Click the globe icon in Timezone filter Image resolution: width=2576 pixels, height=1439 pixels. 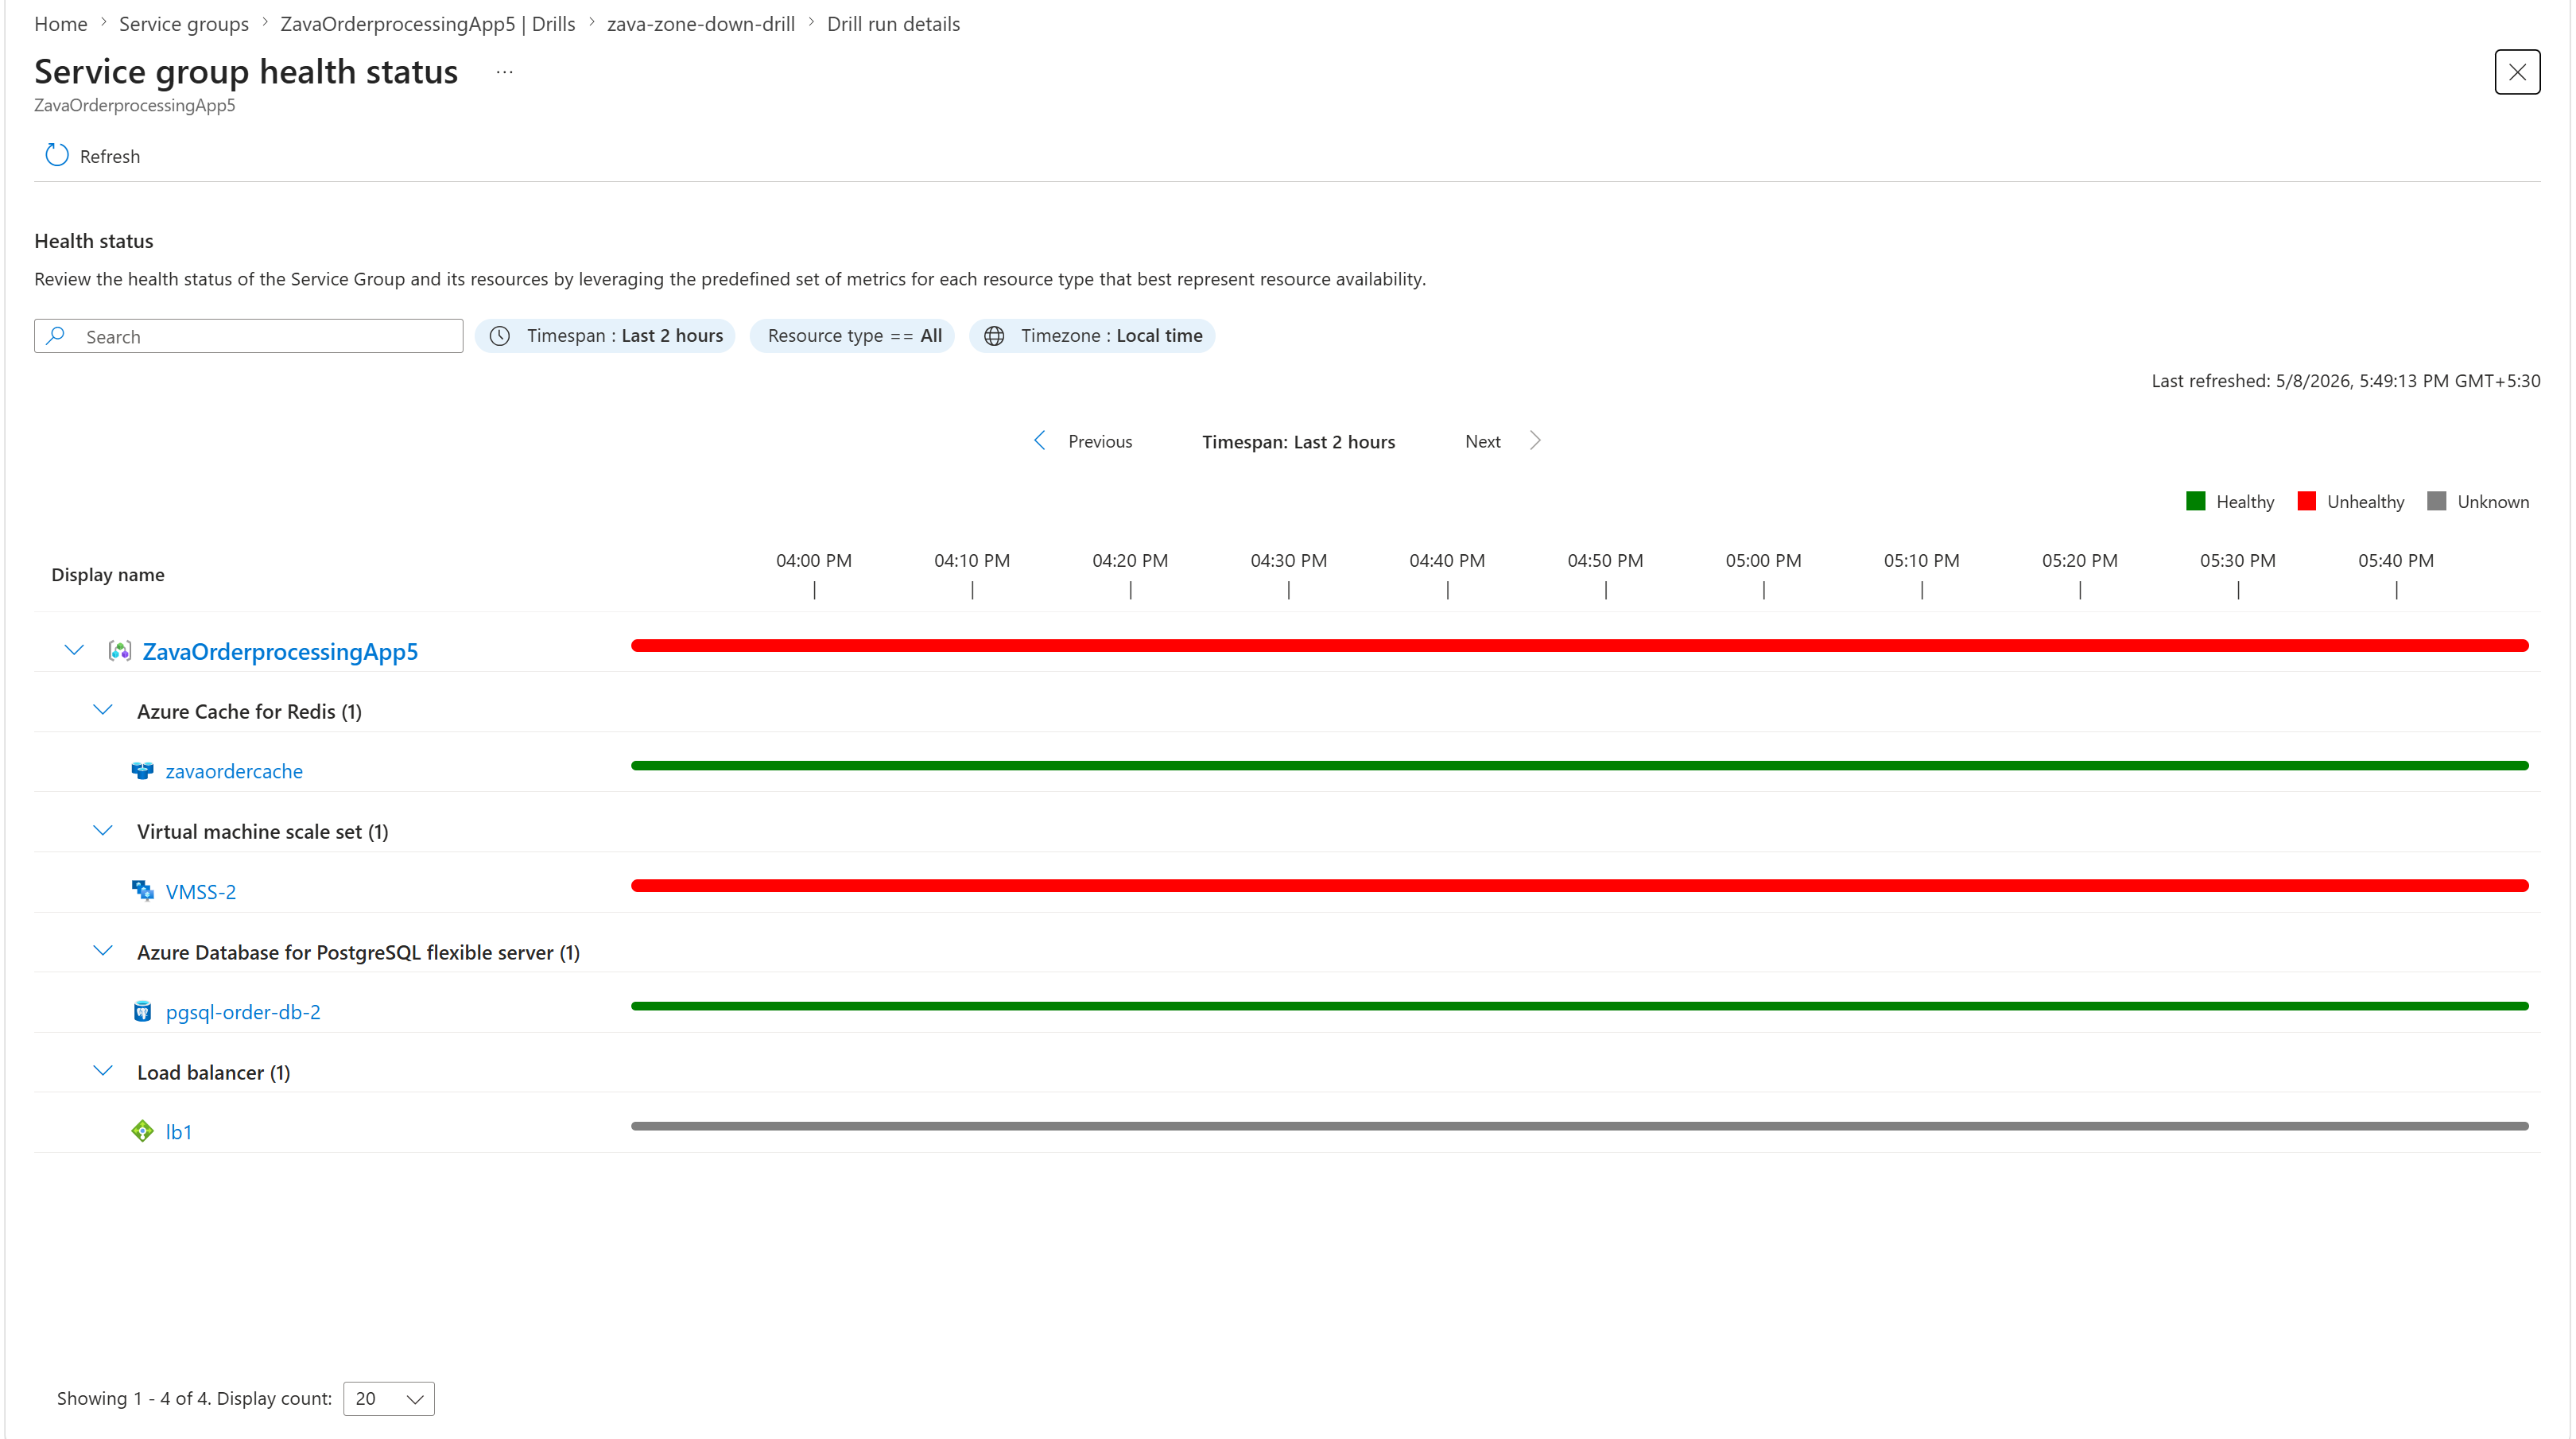click(x=994, y=336)
